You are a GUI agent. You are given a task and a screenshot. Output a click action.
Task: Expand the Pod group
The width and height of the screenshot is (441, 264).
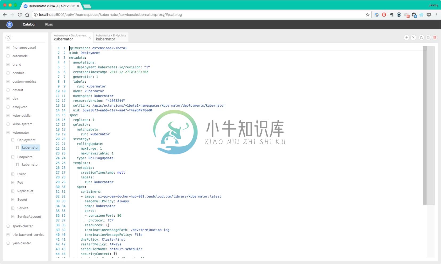(13, 183)
